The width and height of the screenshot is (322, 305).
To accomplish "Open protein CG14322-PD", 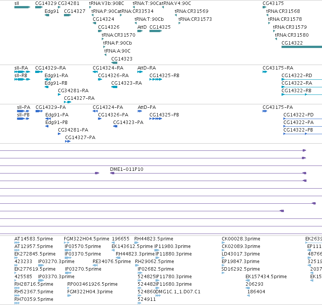I will point(303,119).
